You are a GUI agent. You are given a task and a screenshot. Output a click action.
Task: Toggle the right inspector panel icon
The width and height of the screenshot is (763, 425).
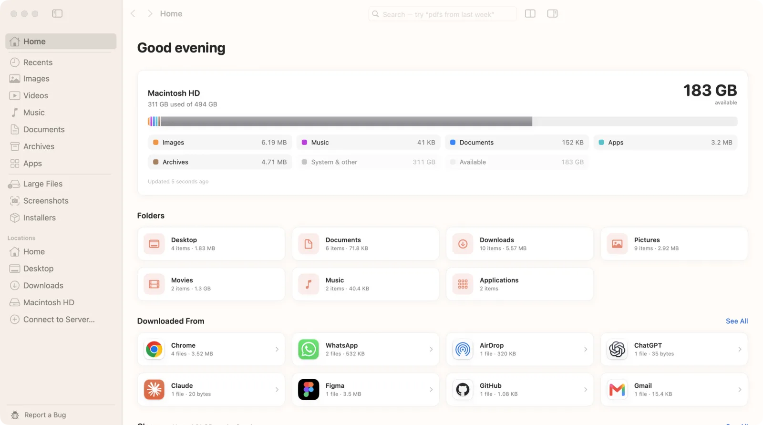(x=552, y=14)
